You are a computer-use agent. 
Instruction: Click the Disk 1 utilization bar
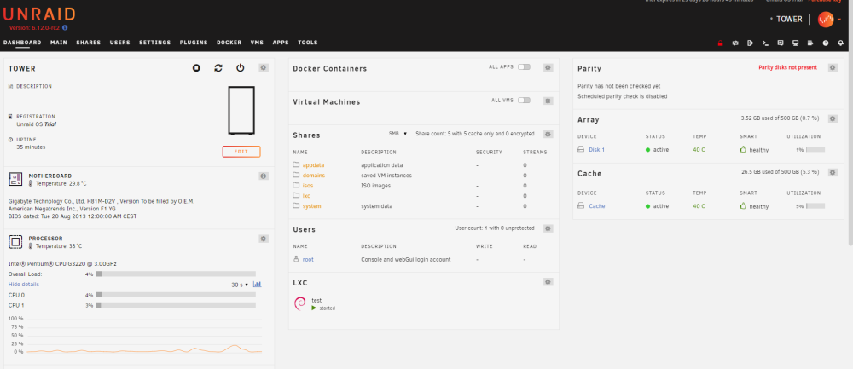coord(815,149)
